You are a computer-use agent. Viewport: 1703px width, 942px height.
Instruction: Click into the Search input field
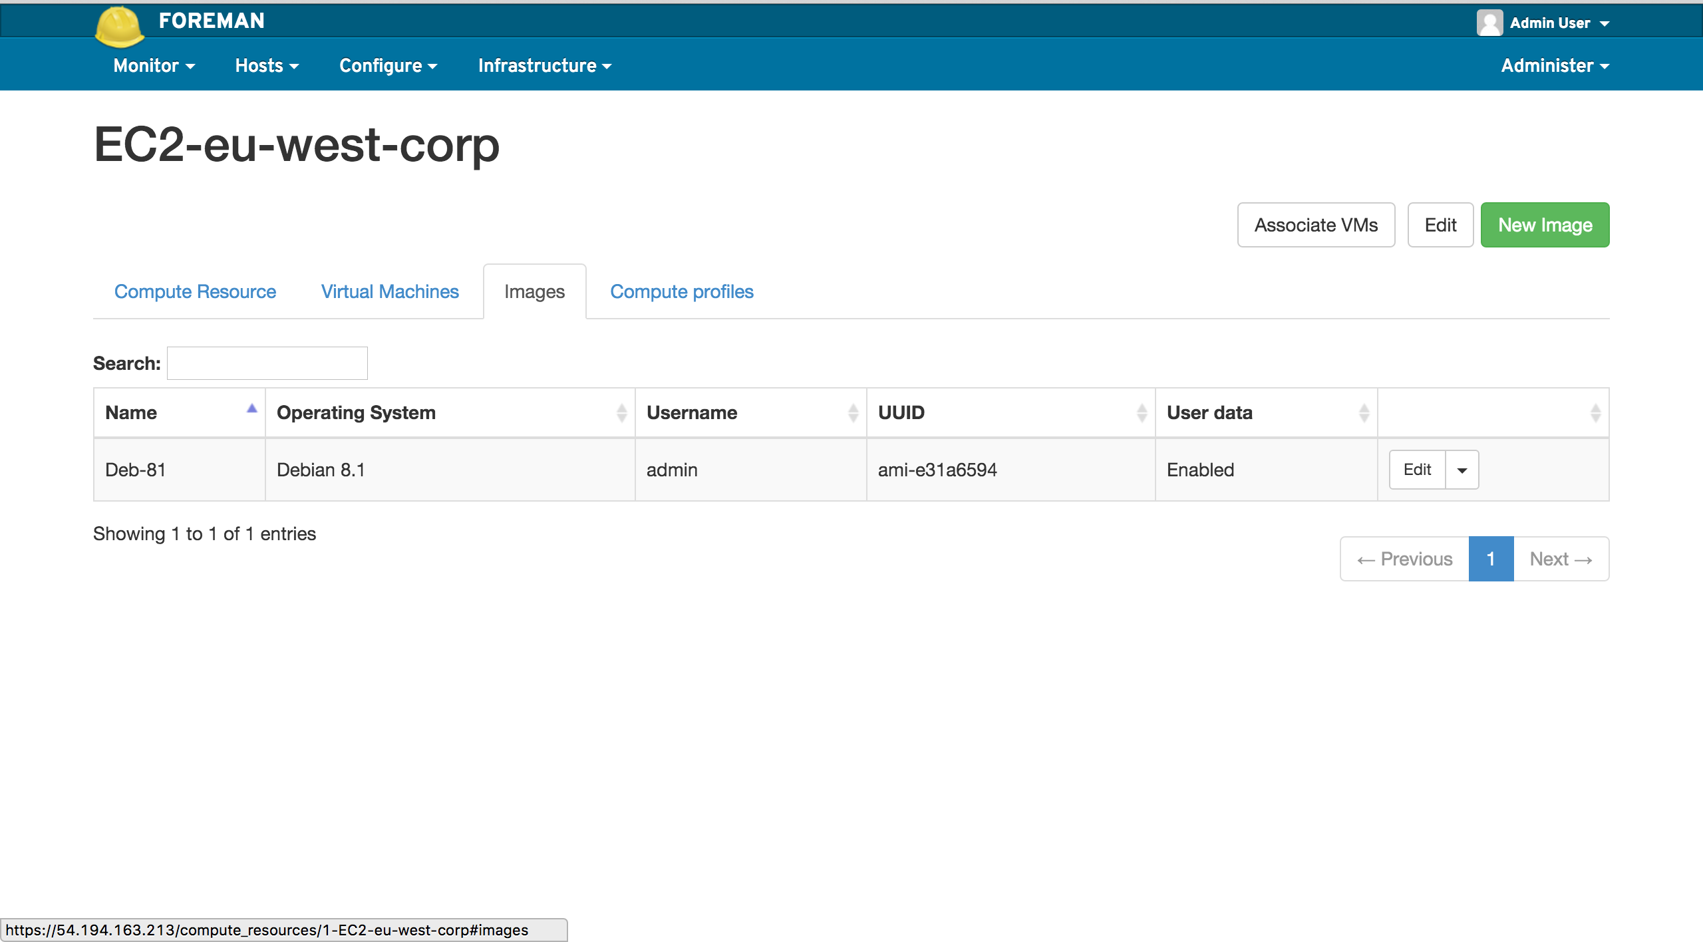click(x=267, y=363)
